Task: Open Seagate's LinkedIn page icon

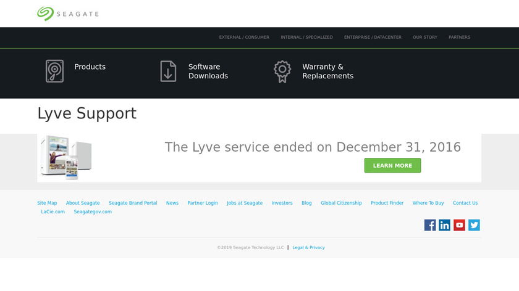Action: tap(444, 225)
